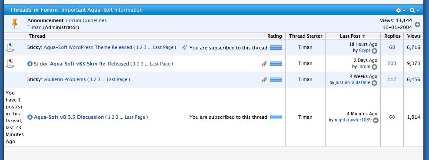Viewport: 429px width, 160px height.
Task: Sort threads by Views column
Action: [x=414, y=36]
